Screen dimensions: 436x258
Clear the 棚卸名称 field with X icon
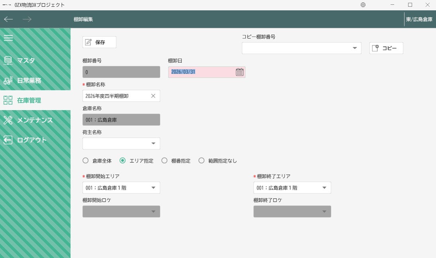point(153,96)
